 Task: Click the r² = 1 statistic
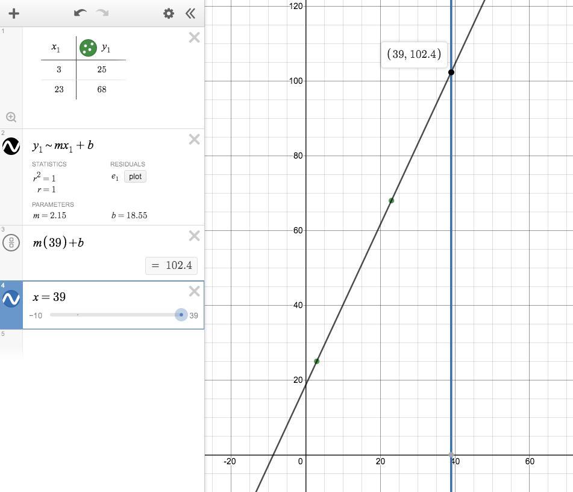pos(44,177)
